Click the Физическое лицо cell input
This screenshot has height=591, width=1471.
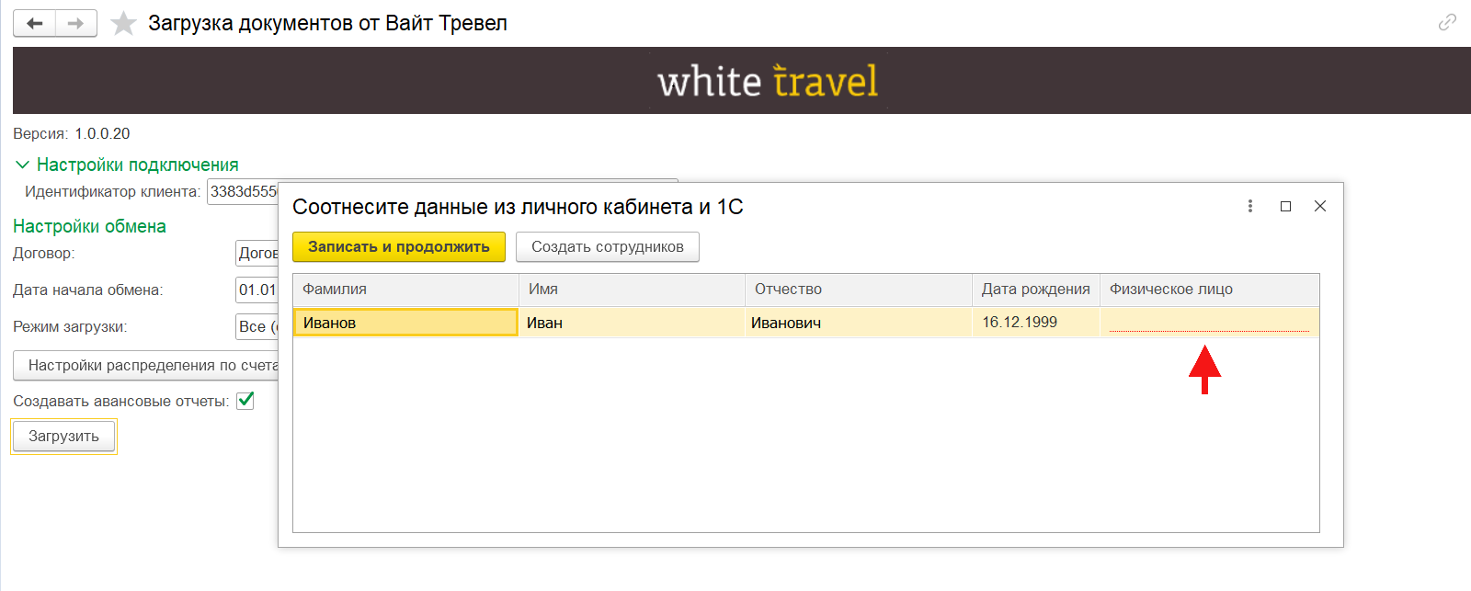(1208, 322)
